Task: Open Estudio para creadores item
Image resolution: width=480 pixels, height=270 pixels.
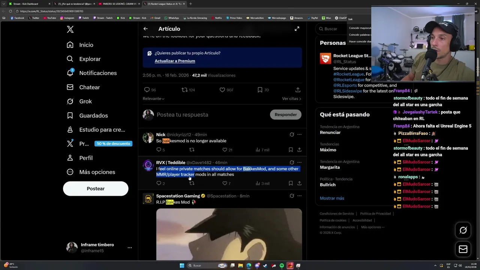Action: pos(96,130)
